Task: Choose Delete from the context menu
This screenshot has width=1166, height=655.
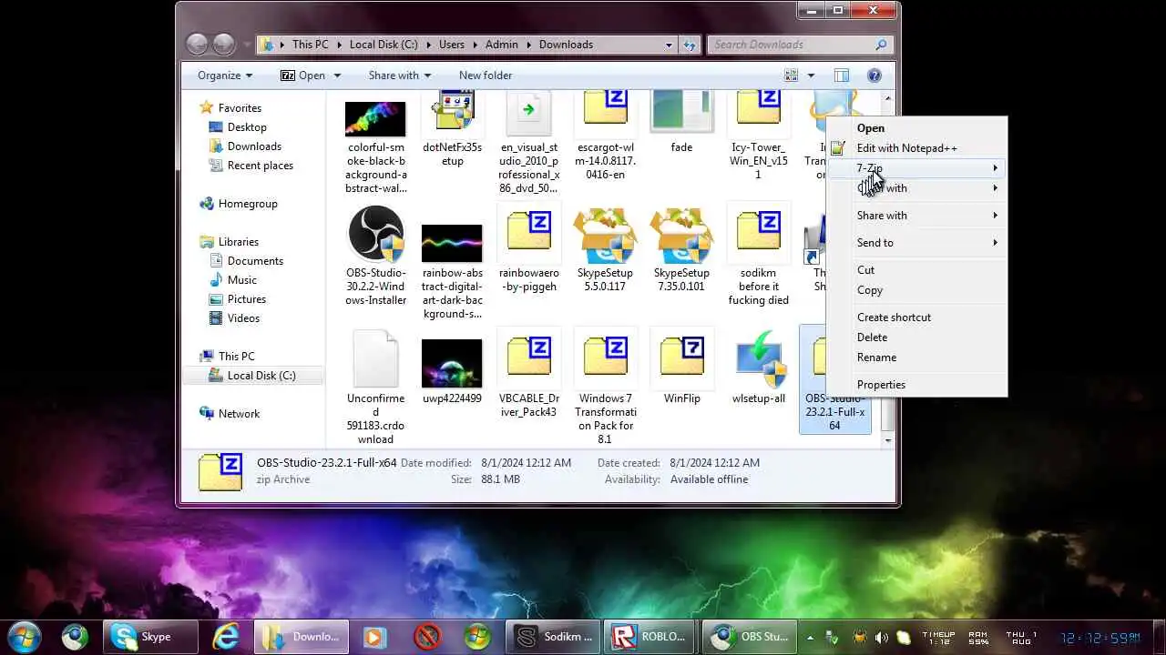Action: click(916, 338)
